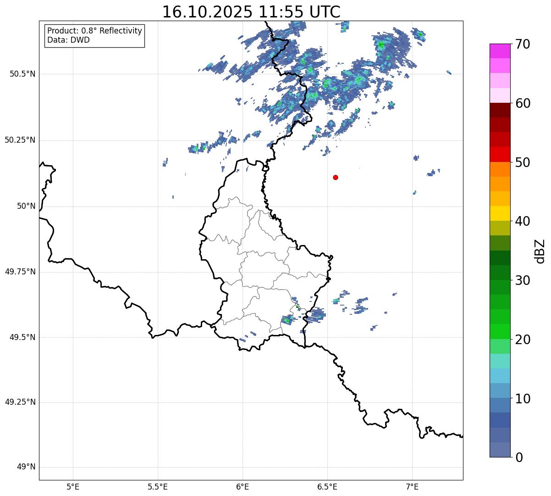
Task: Pick the bright green colorbar swatch at 20
Action: [500, 332]
